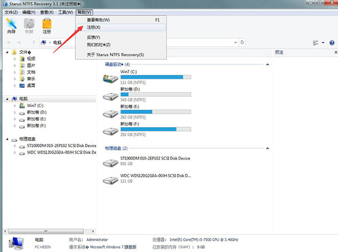Click 新加卷 (D:) usage bar

[155, 94]
